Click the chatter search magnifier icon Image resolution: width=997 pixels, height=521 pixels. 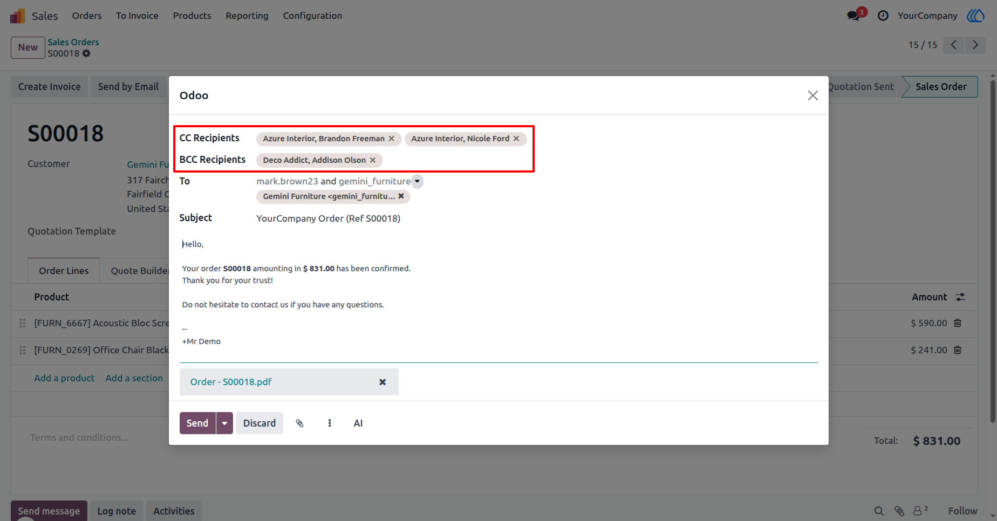(879, 511)
